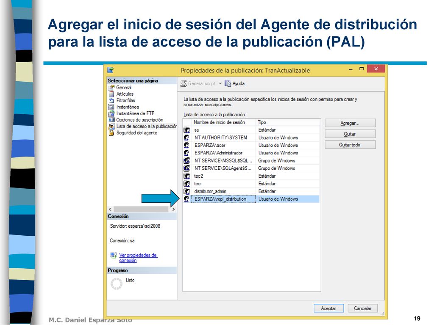Click the ESPARZA\Administrador user icon
Image resolution: width=434 pixels, height=325 pixels.
point(187,153)
